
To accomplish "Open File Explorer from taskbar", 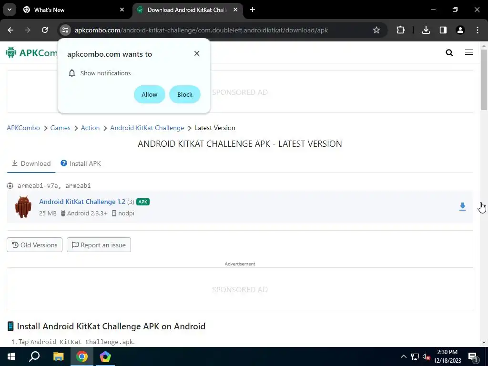I will pyautogui.click(x=58, y=356).
